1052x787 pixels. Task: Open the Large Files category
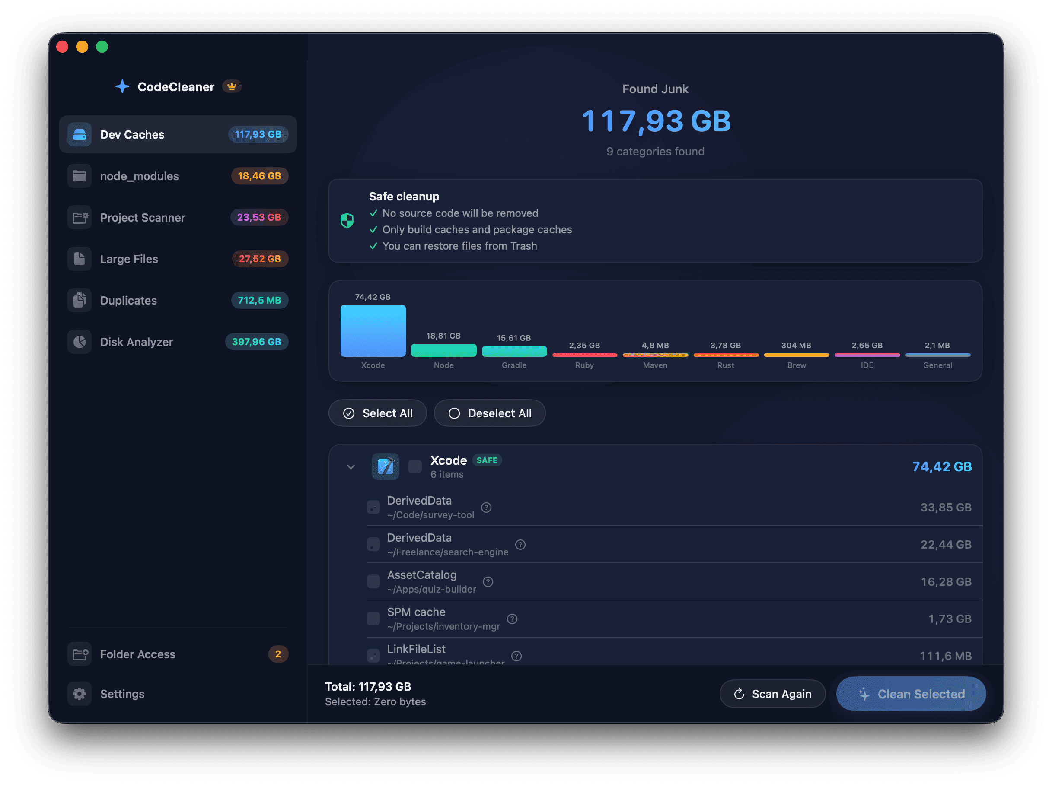(129, 259)
